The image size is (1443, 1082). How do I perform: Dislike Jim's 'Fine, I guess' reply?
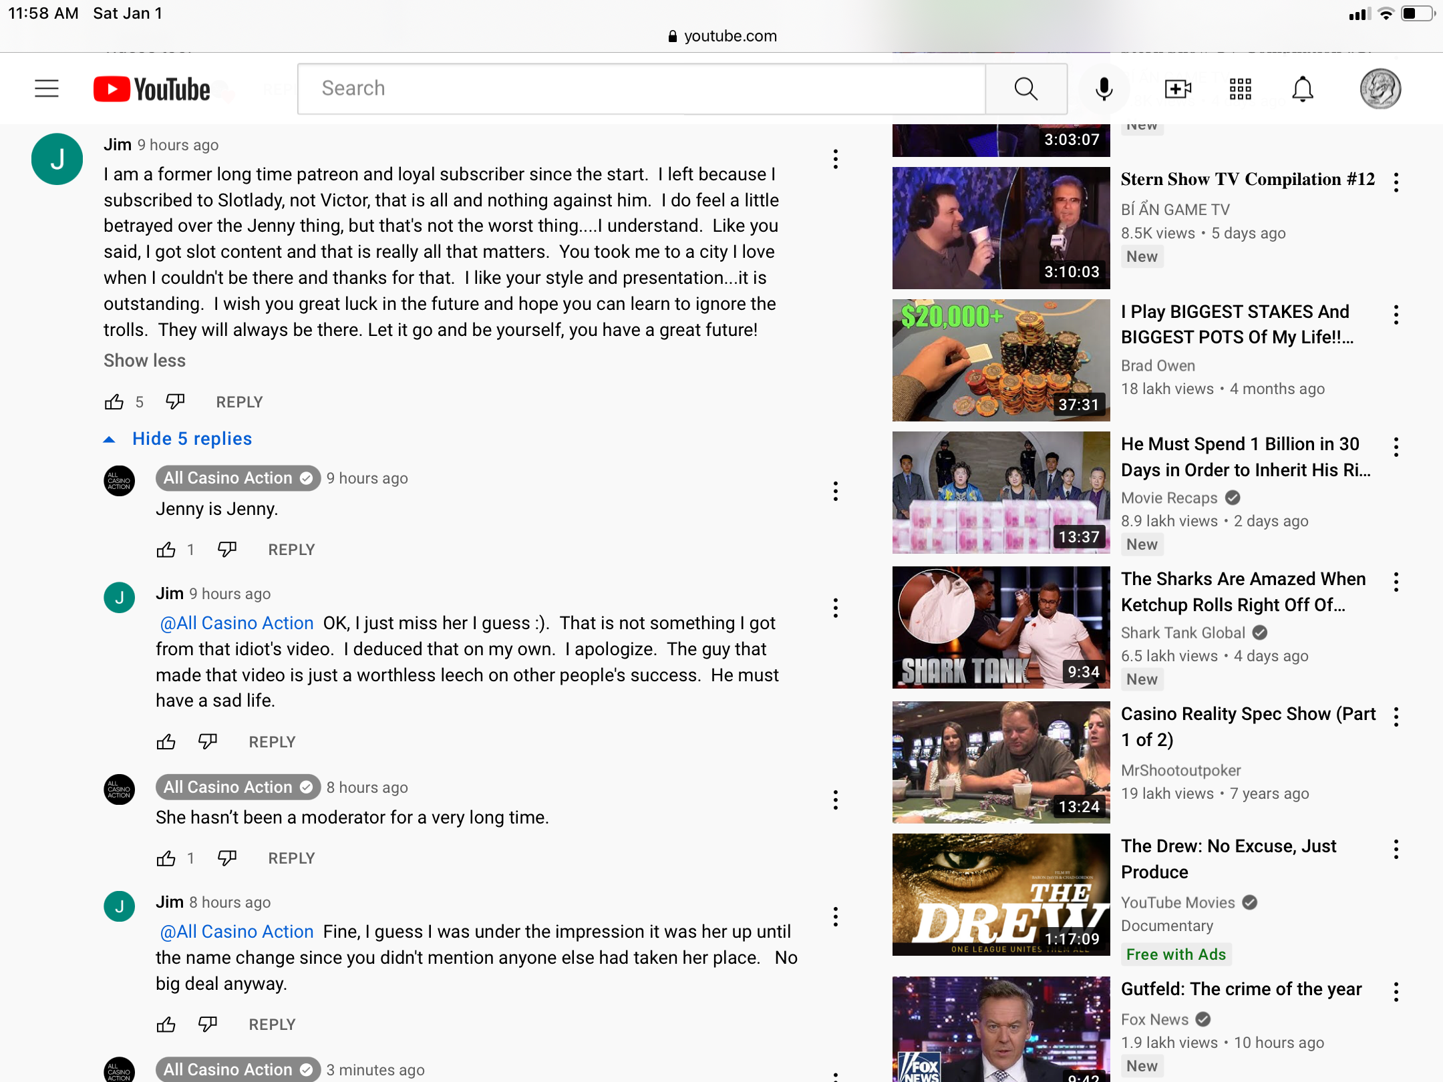tap(208, 1025)
